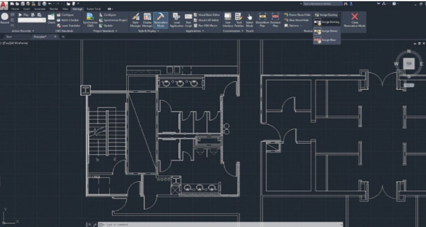Open the Layer Translator
This screenshot has height=227, width=426.
[71, 25]
